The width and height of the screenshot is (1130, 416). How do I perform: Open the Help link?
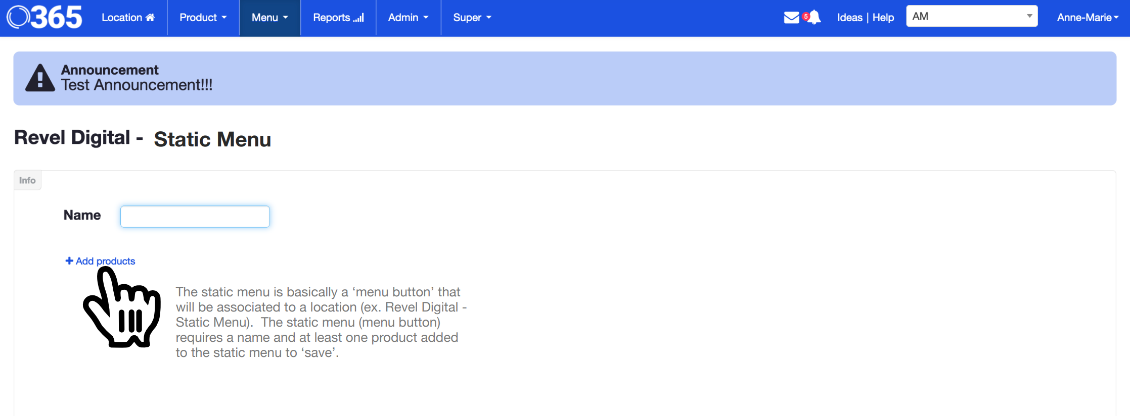click(x=883, y=18)
